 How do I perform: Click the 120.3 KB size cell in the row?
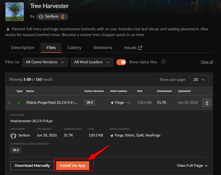click(144, 102)
